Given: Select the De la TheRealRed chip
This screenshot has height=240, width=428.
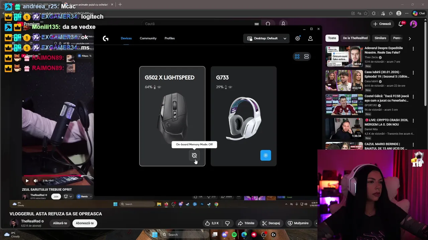Looking at the screenshot, I should pos(355,38).
